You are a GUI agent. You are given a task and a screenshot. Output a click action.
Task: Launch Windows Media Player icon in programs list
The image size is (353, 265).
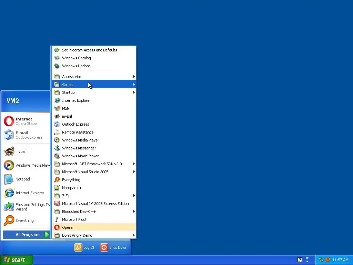[x=57, y=140]
